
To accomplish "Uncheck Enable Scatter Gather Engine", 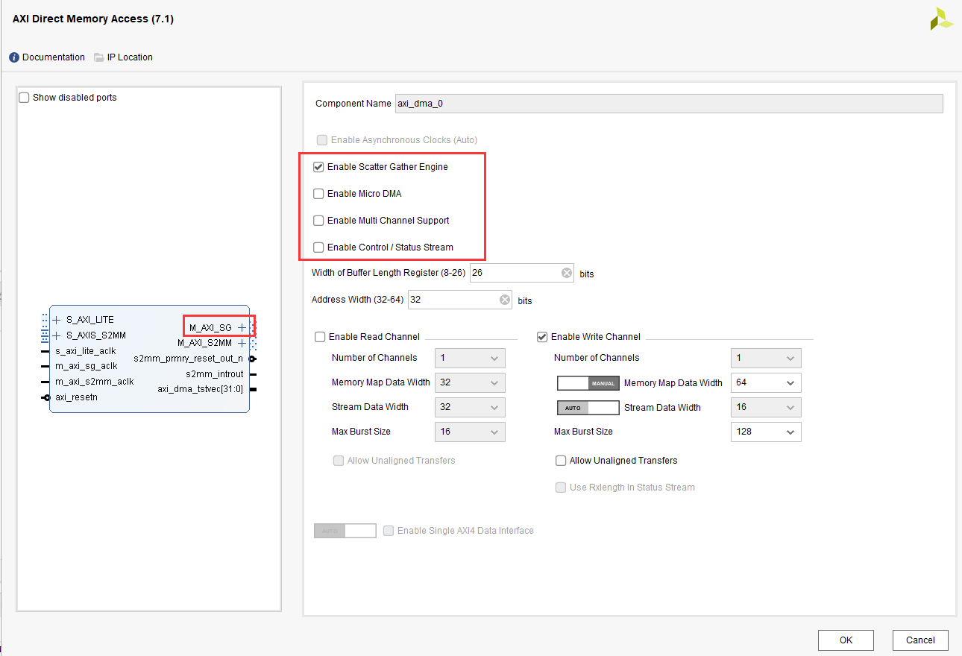I will coord(318,167).
